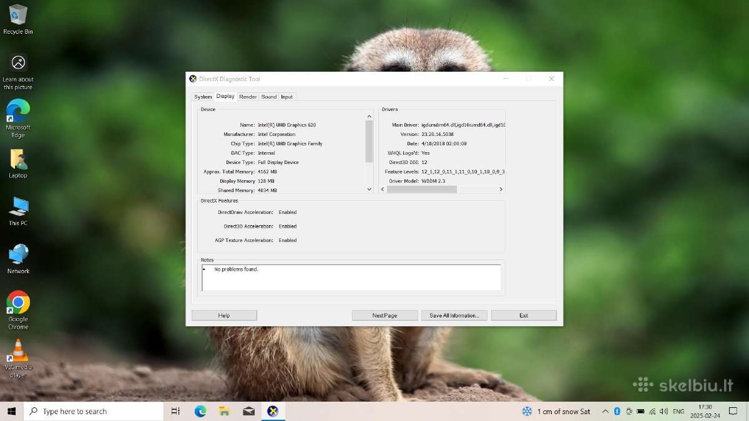Launch Microsoft Edge from the desktop

click(18, 119)
